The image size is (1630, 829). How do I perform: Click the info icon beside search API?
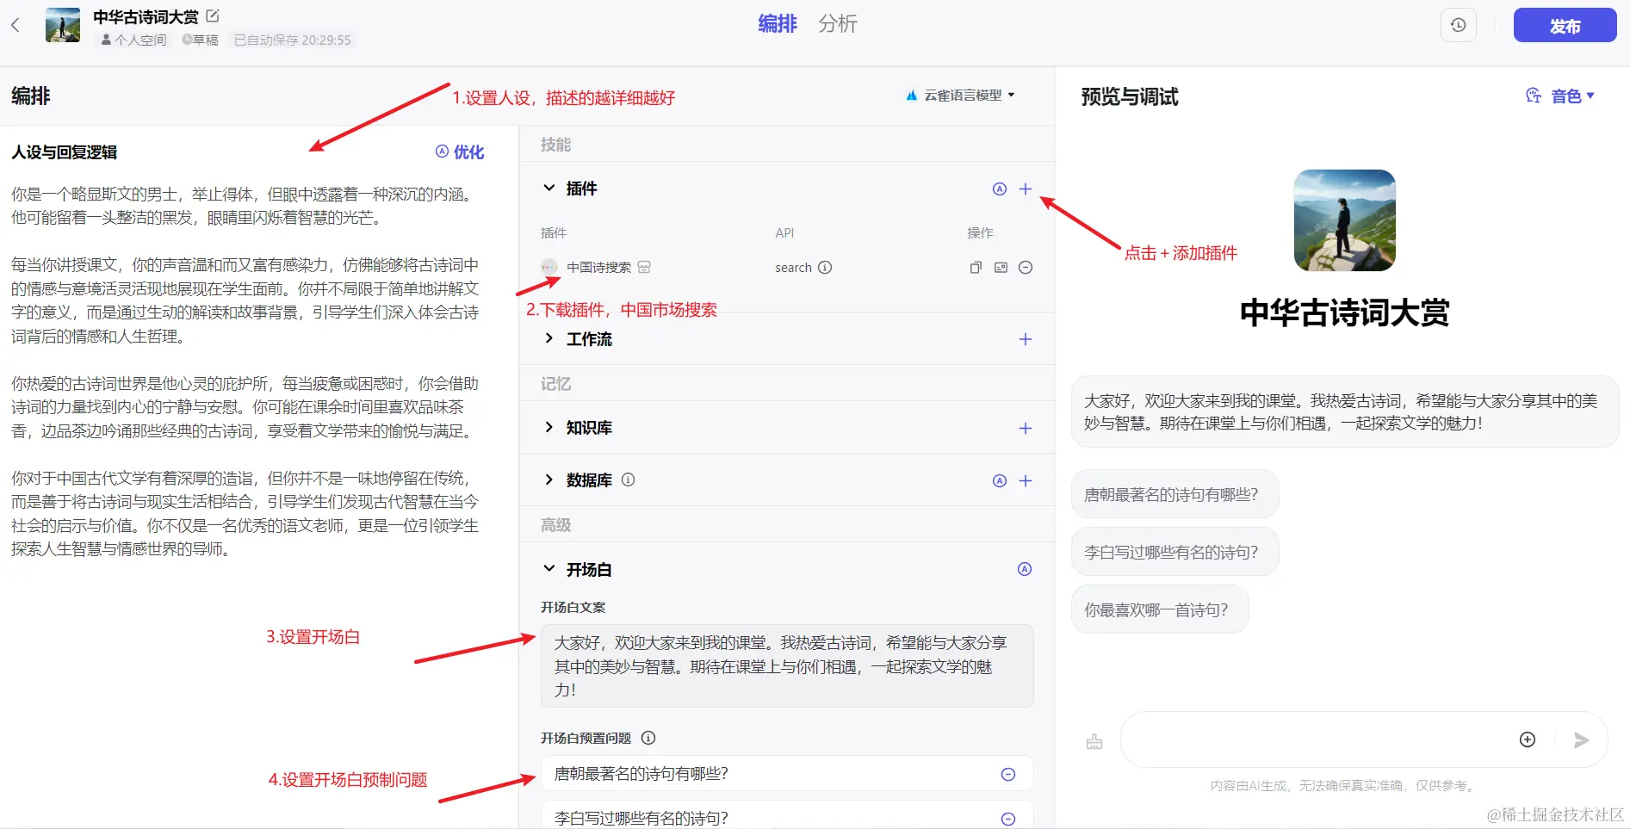click(825, 267)
